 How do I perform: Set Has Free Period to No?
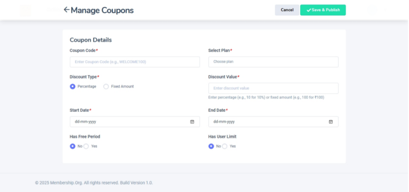click(72, 146)
